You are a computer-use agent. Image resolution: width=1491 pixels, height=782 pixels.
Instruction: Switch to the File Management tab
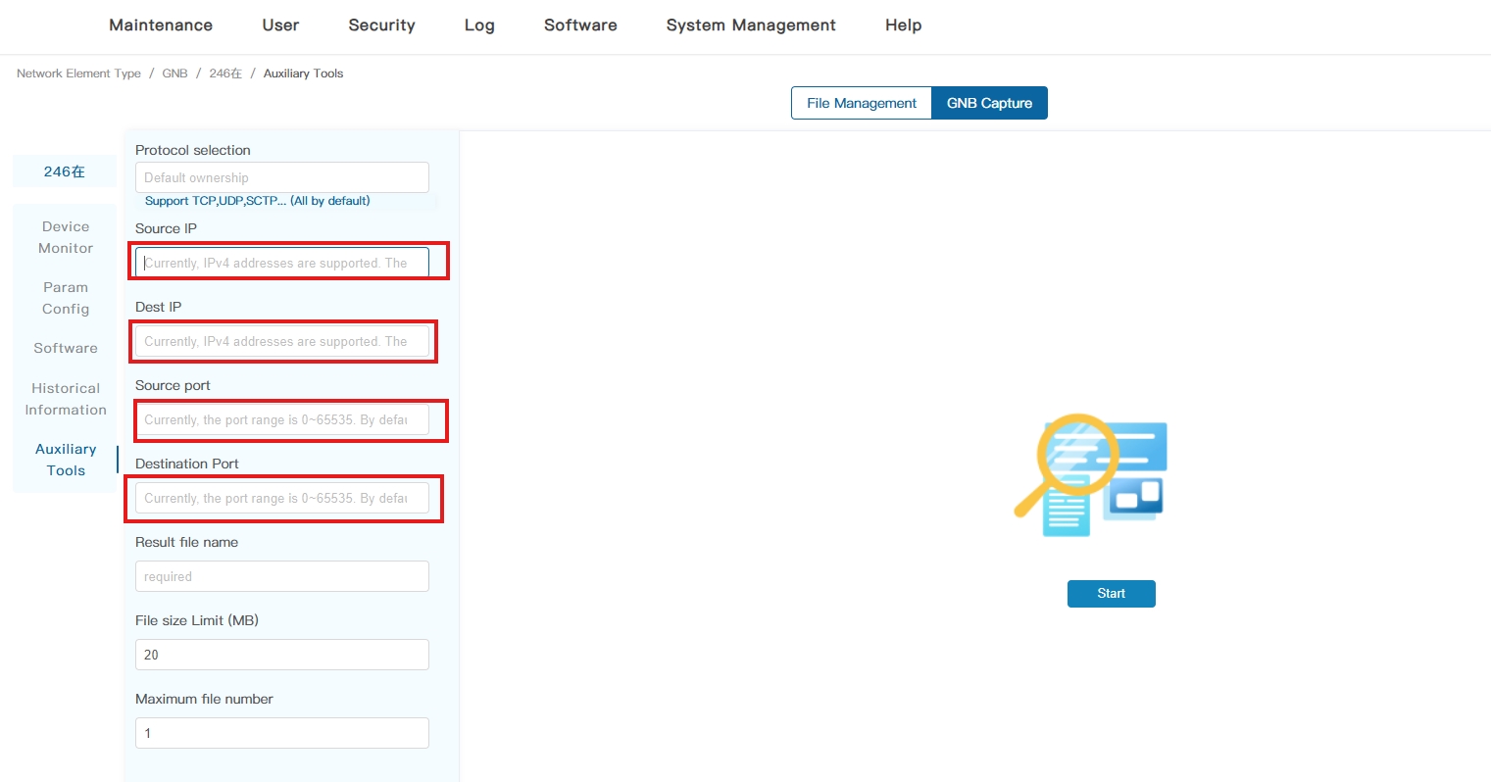point(861,103)
